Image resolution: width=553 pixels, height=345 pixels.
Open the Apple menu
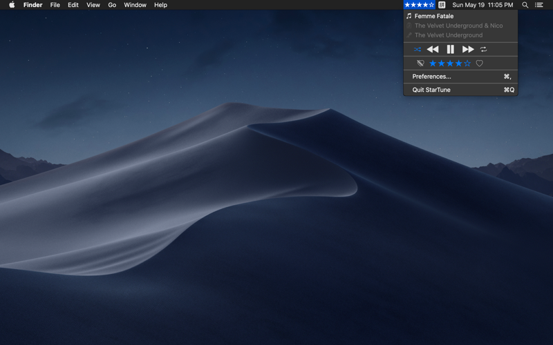click(x=12, y=5)
